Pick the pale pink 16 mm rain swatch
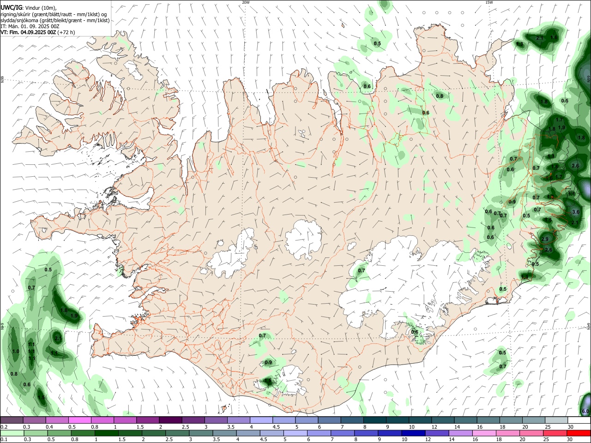The image size is (591, 443). coord(484,433)
